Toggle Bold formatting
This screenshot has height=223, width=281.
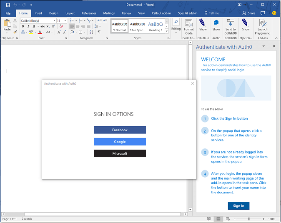point(23,26)
